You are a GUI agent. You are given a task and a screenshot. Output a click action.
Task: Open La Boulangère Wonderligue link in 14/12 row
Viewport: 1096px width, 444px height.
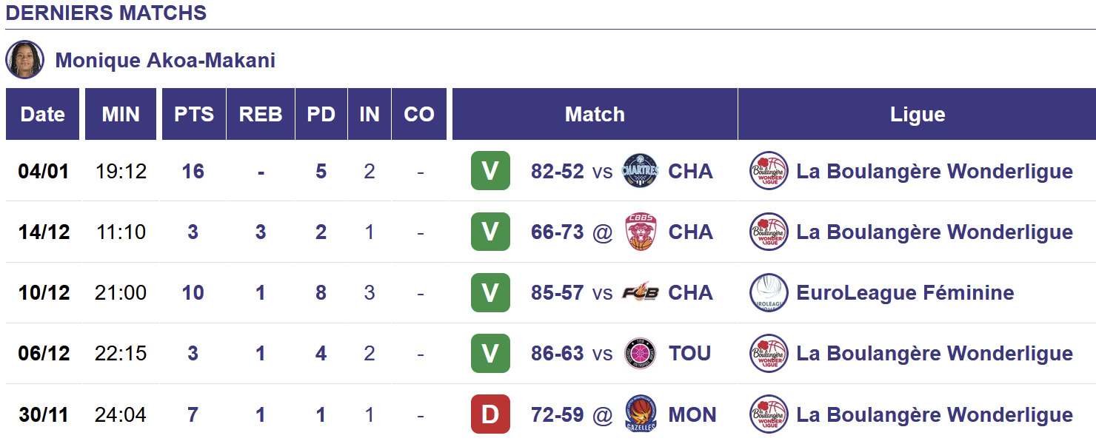coord(934,232)
